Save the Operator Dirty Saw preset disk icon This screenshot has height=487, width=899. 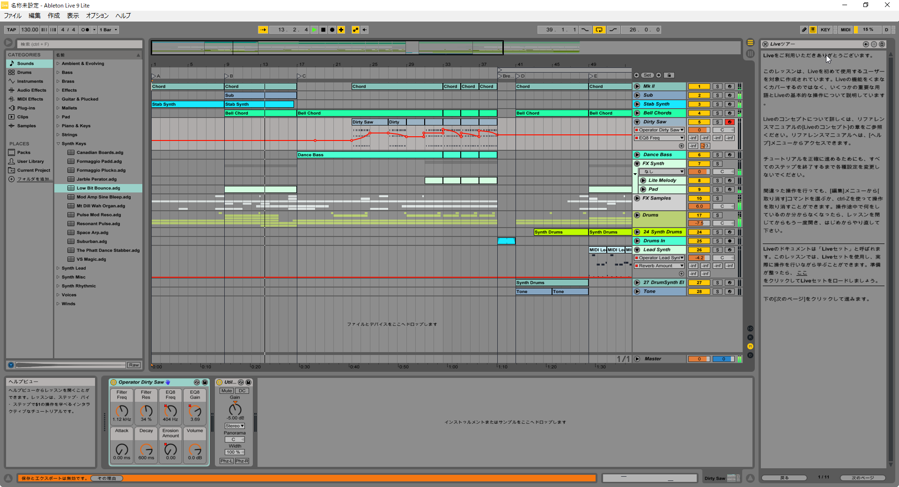tap(205, 382)
